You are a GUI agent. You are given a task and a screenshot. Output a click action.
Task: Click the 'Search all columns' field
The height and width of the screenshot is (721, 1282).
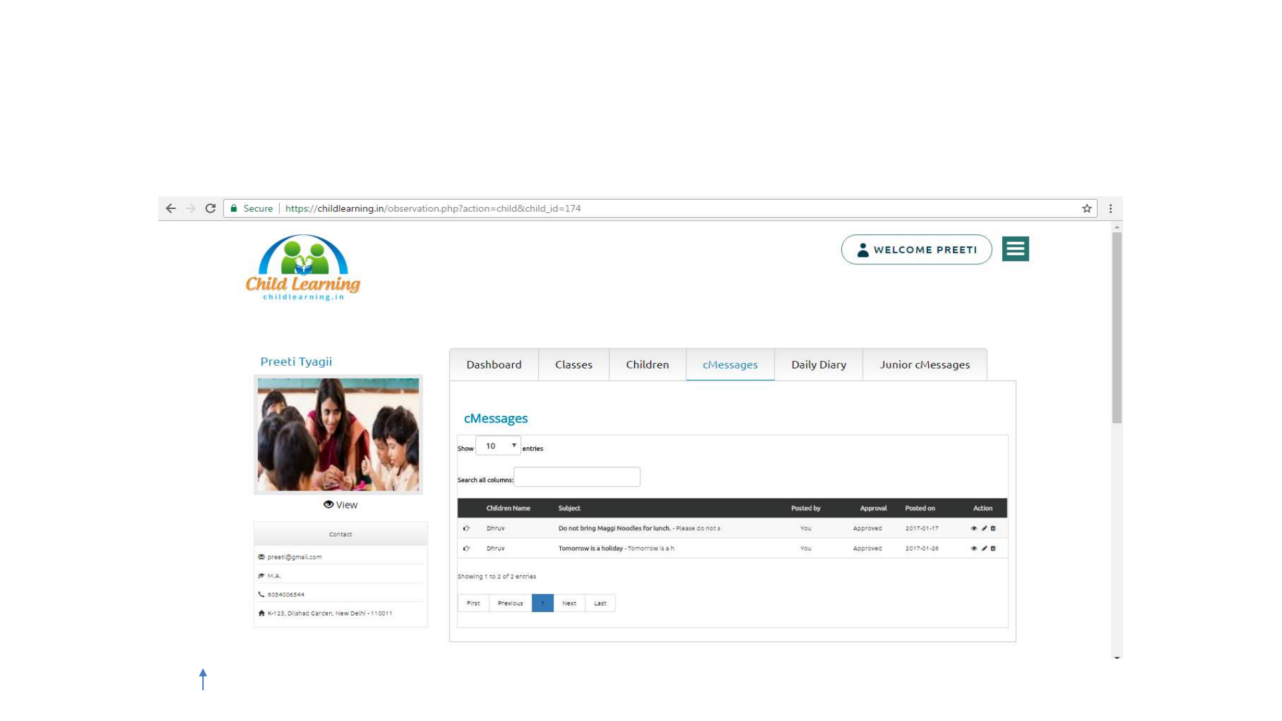coord(576,477)
